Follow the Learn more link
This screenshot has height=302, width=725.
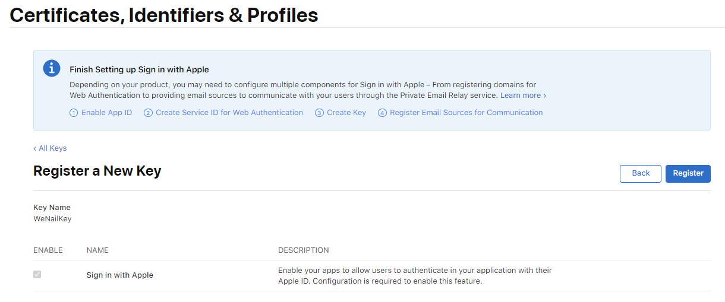[x=523, y=96]
